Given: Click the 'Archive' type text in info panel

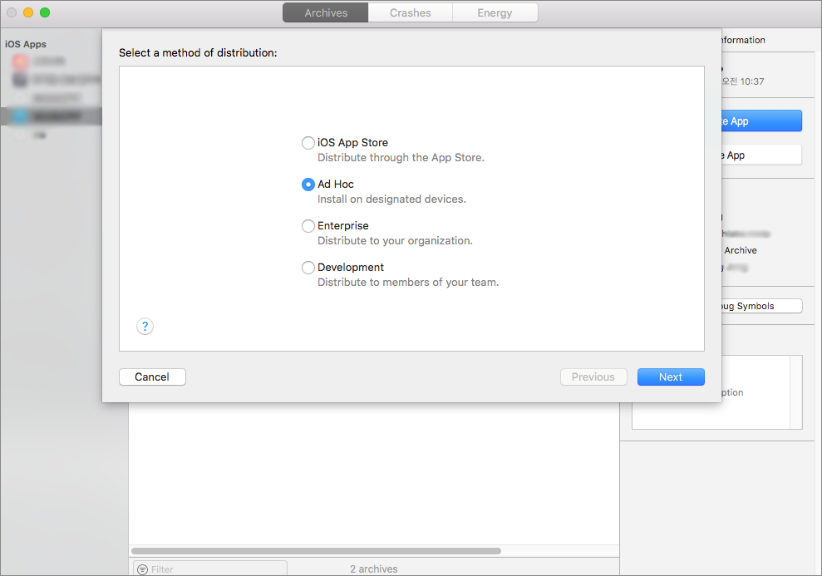Looking at the screenshot, I should [x=741, y=250].
